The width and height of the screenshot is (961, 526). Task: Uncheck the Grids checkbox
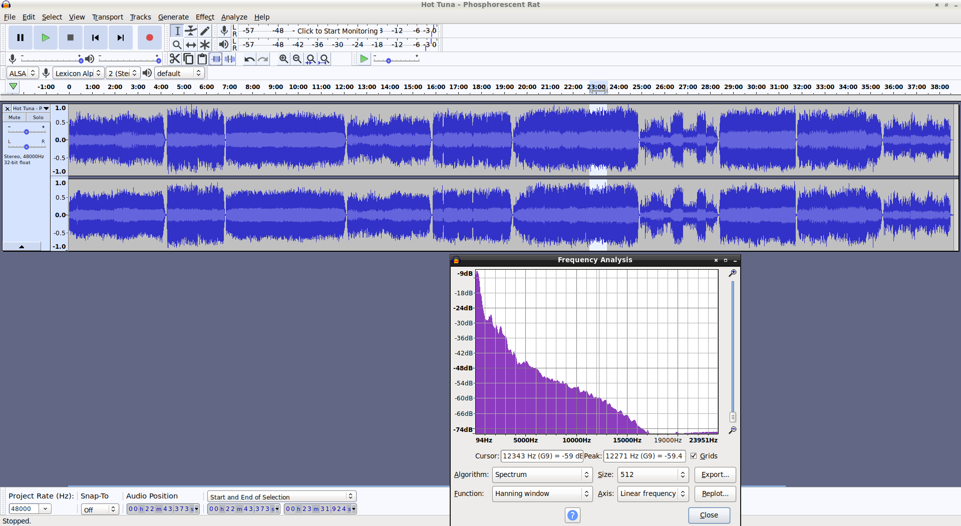click(694, 456)
